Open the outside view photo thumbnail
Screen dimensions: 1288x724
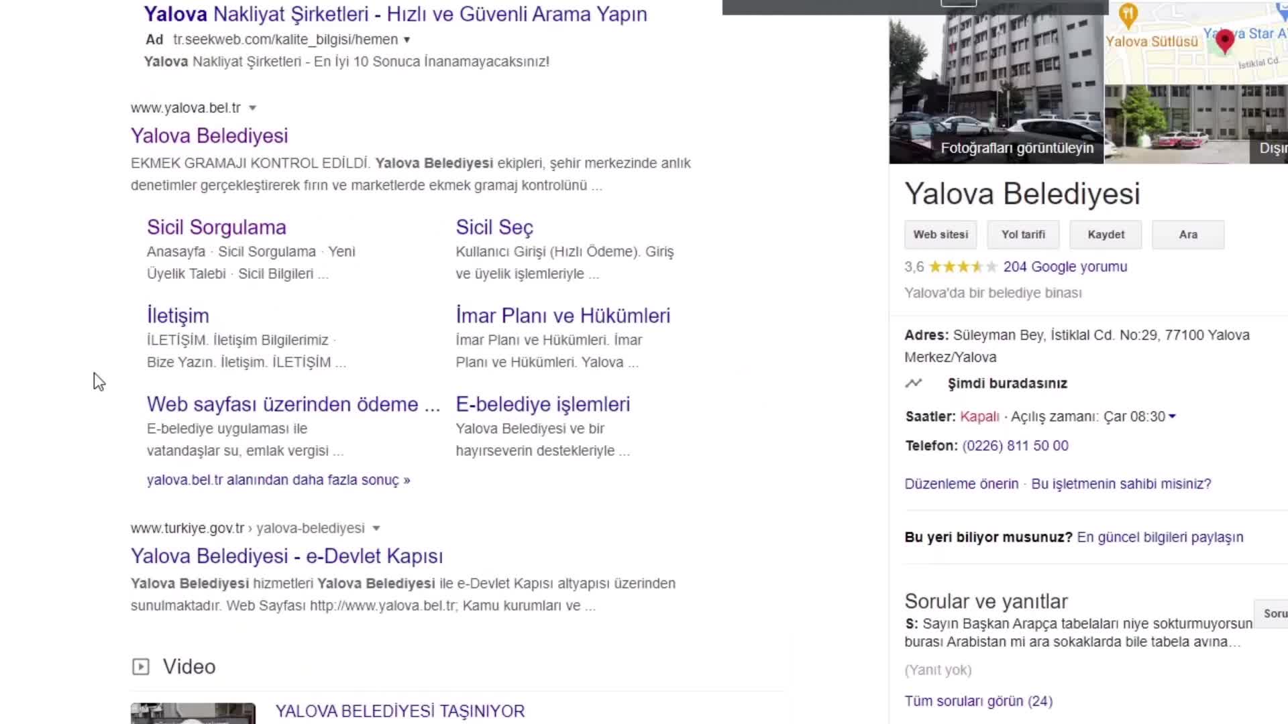coord(1196,124)
